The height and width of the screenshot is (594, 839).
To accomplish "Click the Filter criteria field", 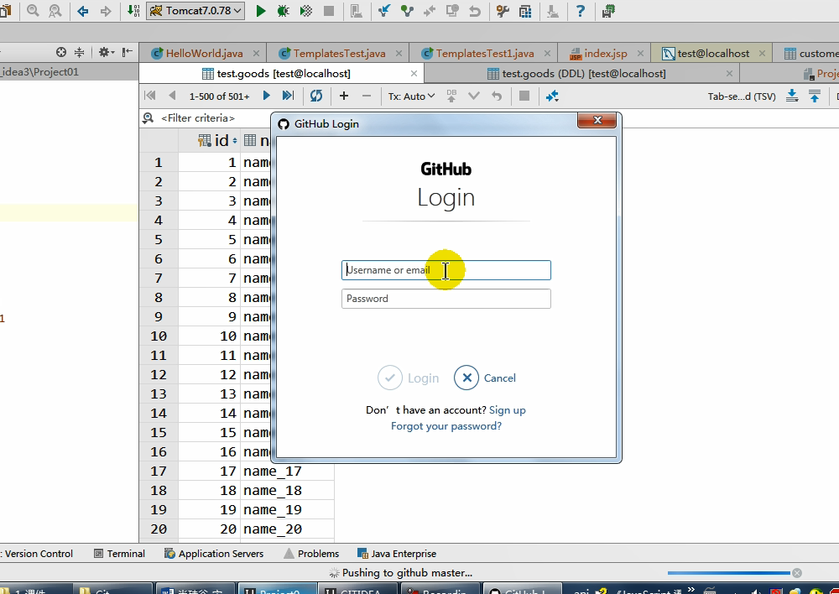I will coord(198,118).
